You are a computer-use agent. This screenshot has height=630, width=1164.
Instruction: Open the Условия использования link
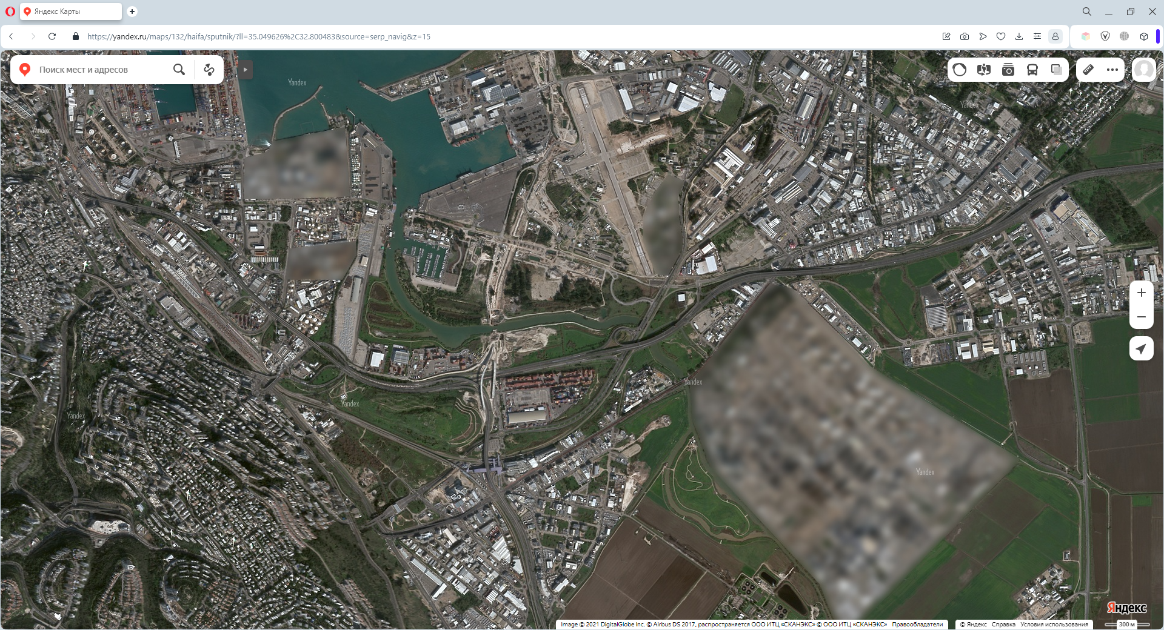(1054, 625)
